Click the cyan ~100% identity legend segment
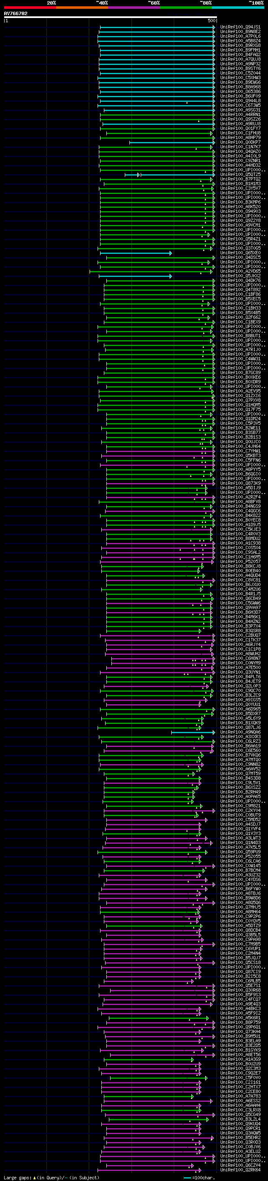 tap(238, 8)
